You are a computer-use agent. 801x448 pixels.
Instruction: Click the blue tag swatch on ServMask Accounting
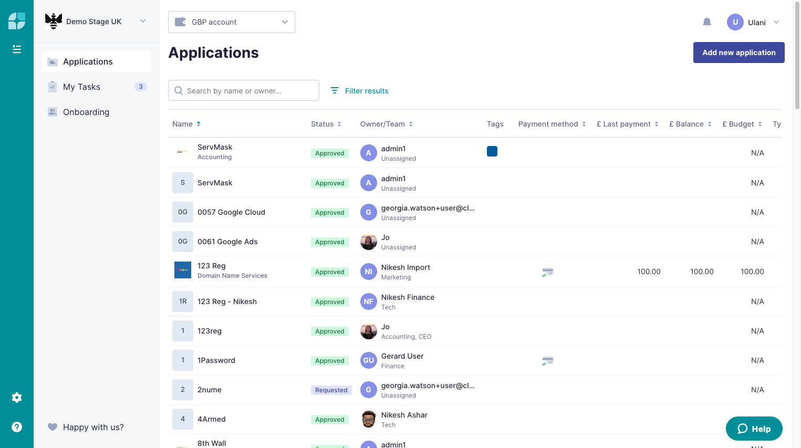pyautogui.click(x=492, y=151)
